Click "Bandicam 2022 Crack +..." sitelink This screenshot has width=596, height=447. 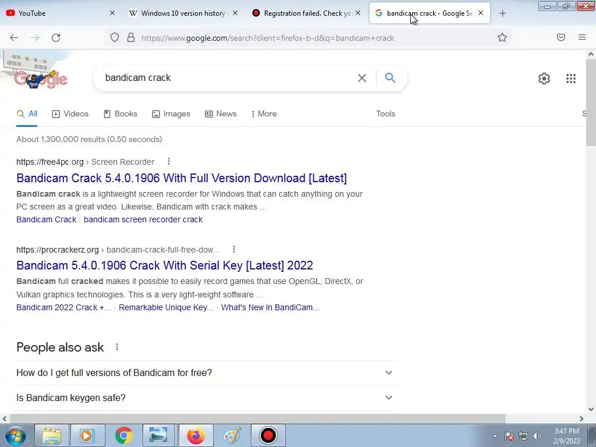coord(63,307)
